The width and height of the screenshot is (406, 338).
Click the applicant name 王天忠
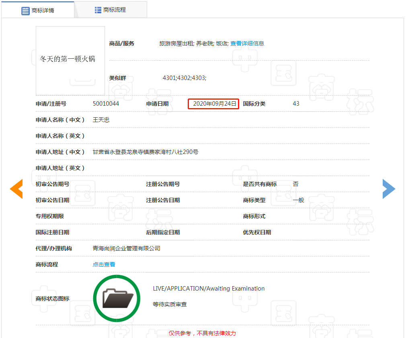click(101, 120)
